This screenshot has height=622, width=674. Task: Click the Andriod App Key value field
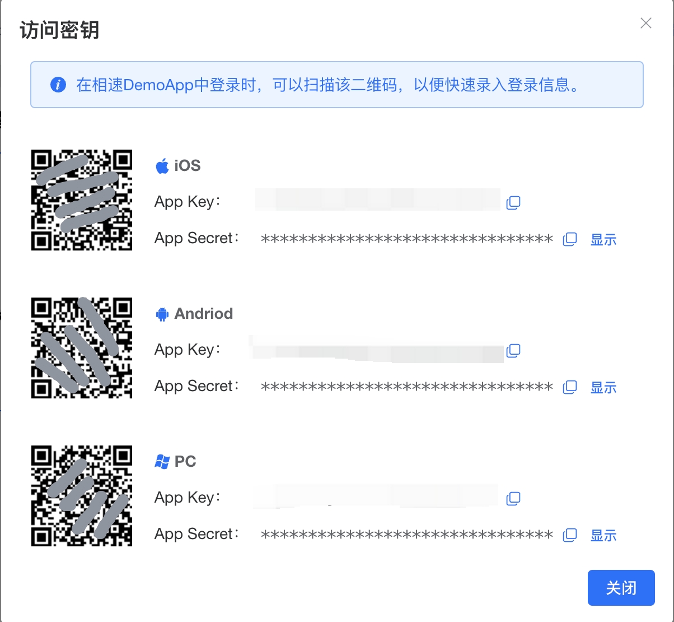377,349
